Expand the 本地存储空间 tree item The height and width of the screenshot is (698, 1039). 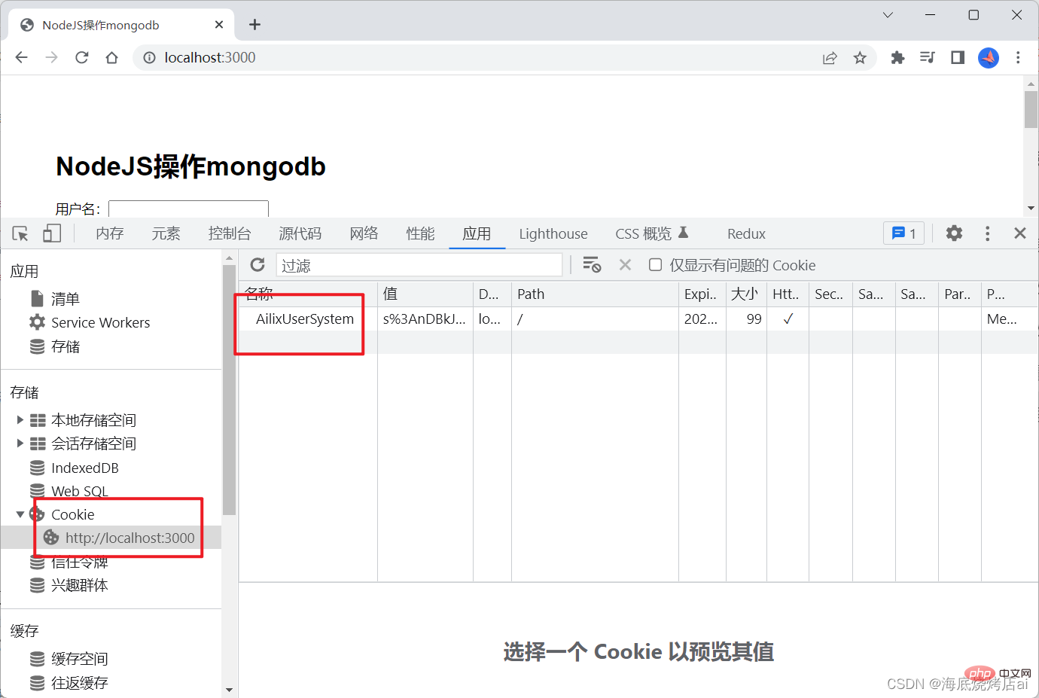[19, 420]
